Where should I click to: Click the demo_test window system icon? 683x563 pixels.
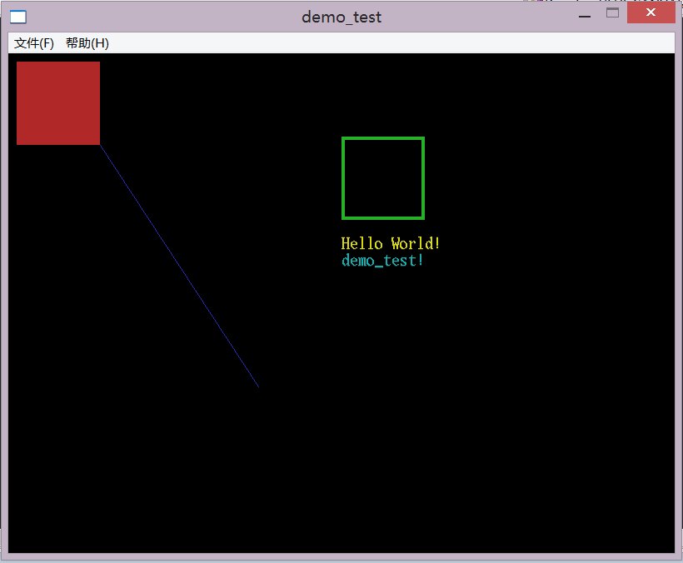coord(18,17)
